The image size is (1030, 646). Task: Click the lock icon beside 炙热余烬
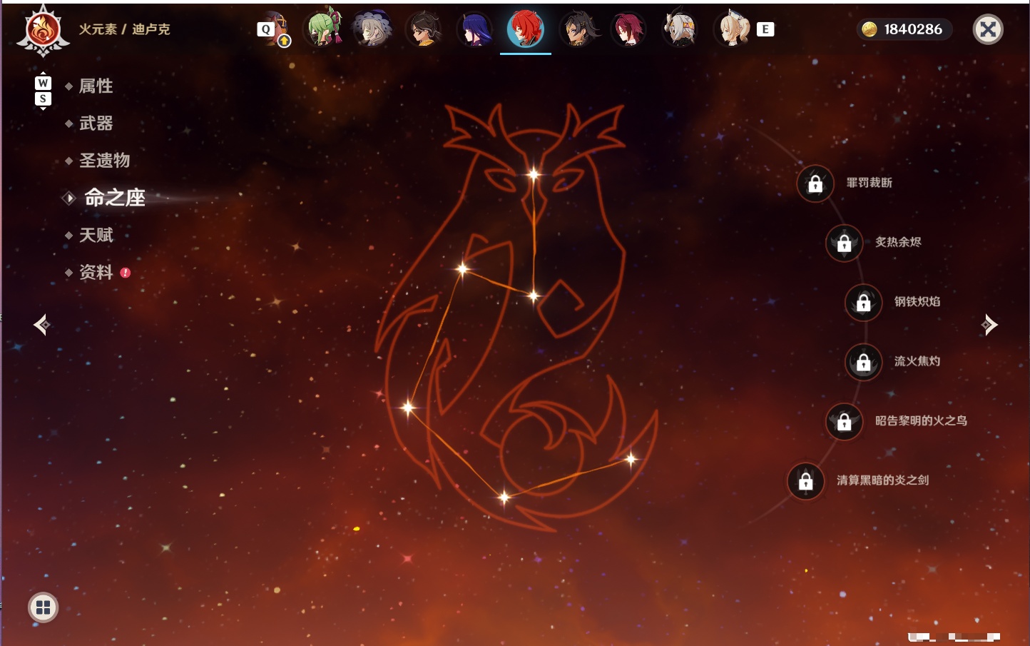(844, 243)
